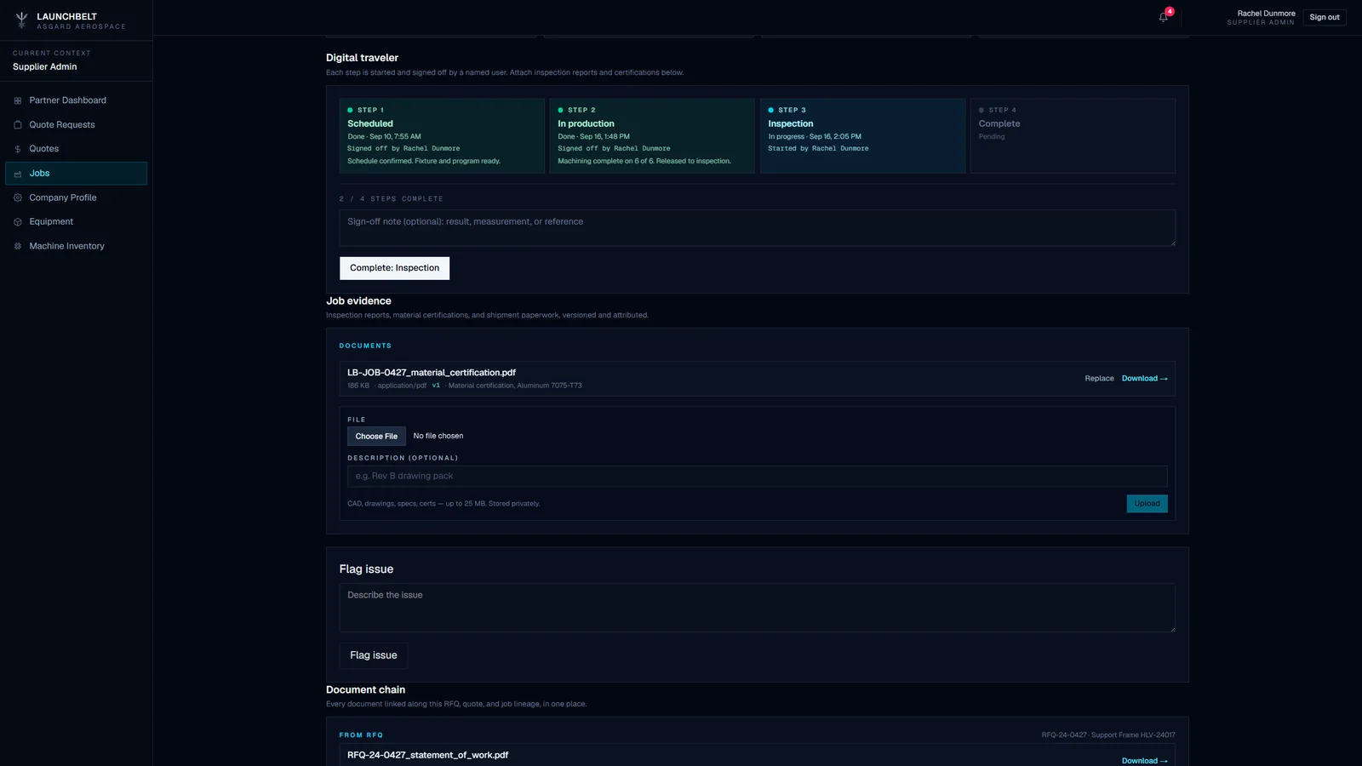Click Choose File button
Viewport: 1362px width, 766px height.
pos(376,437)
